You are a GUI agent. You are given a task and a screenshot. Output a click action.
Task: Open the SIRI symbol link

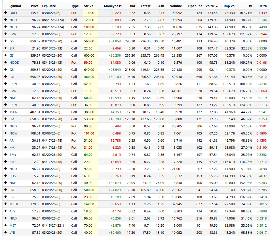tap(12, 48)
